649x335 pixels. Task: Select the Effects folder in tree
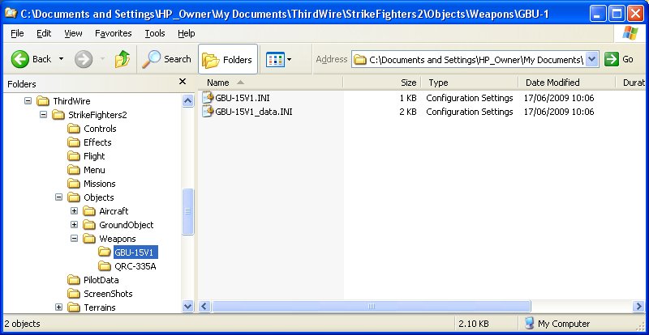coord(89,142)
